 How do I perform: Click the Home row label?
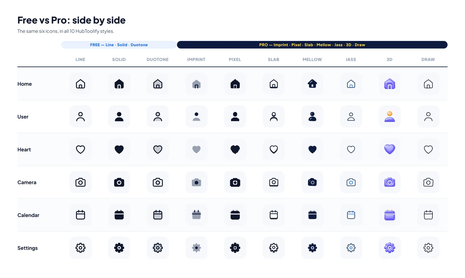pyautogui.click(x=25, y=84)
